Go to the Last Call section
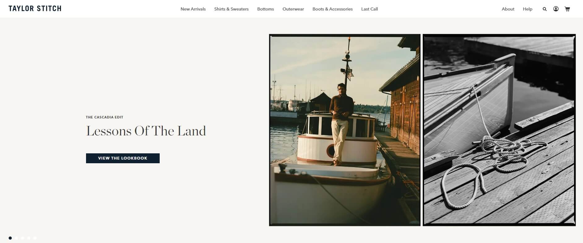This screenshot has width=583, height=243. [x=369, y=9]
